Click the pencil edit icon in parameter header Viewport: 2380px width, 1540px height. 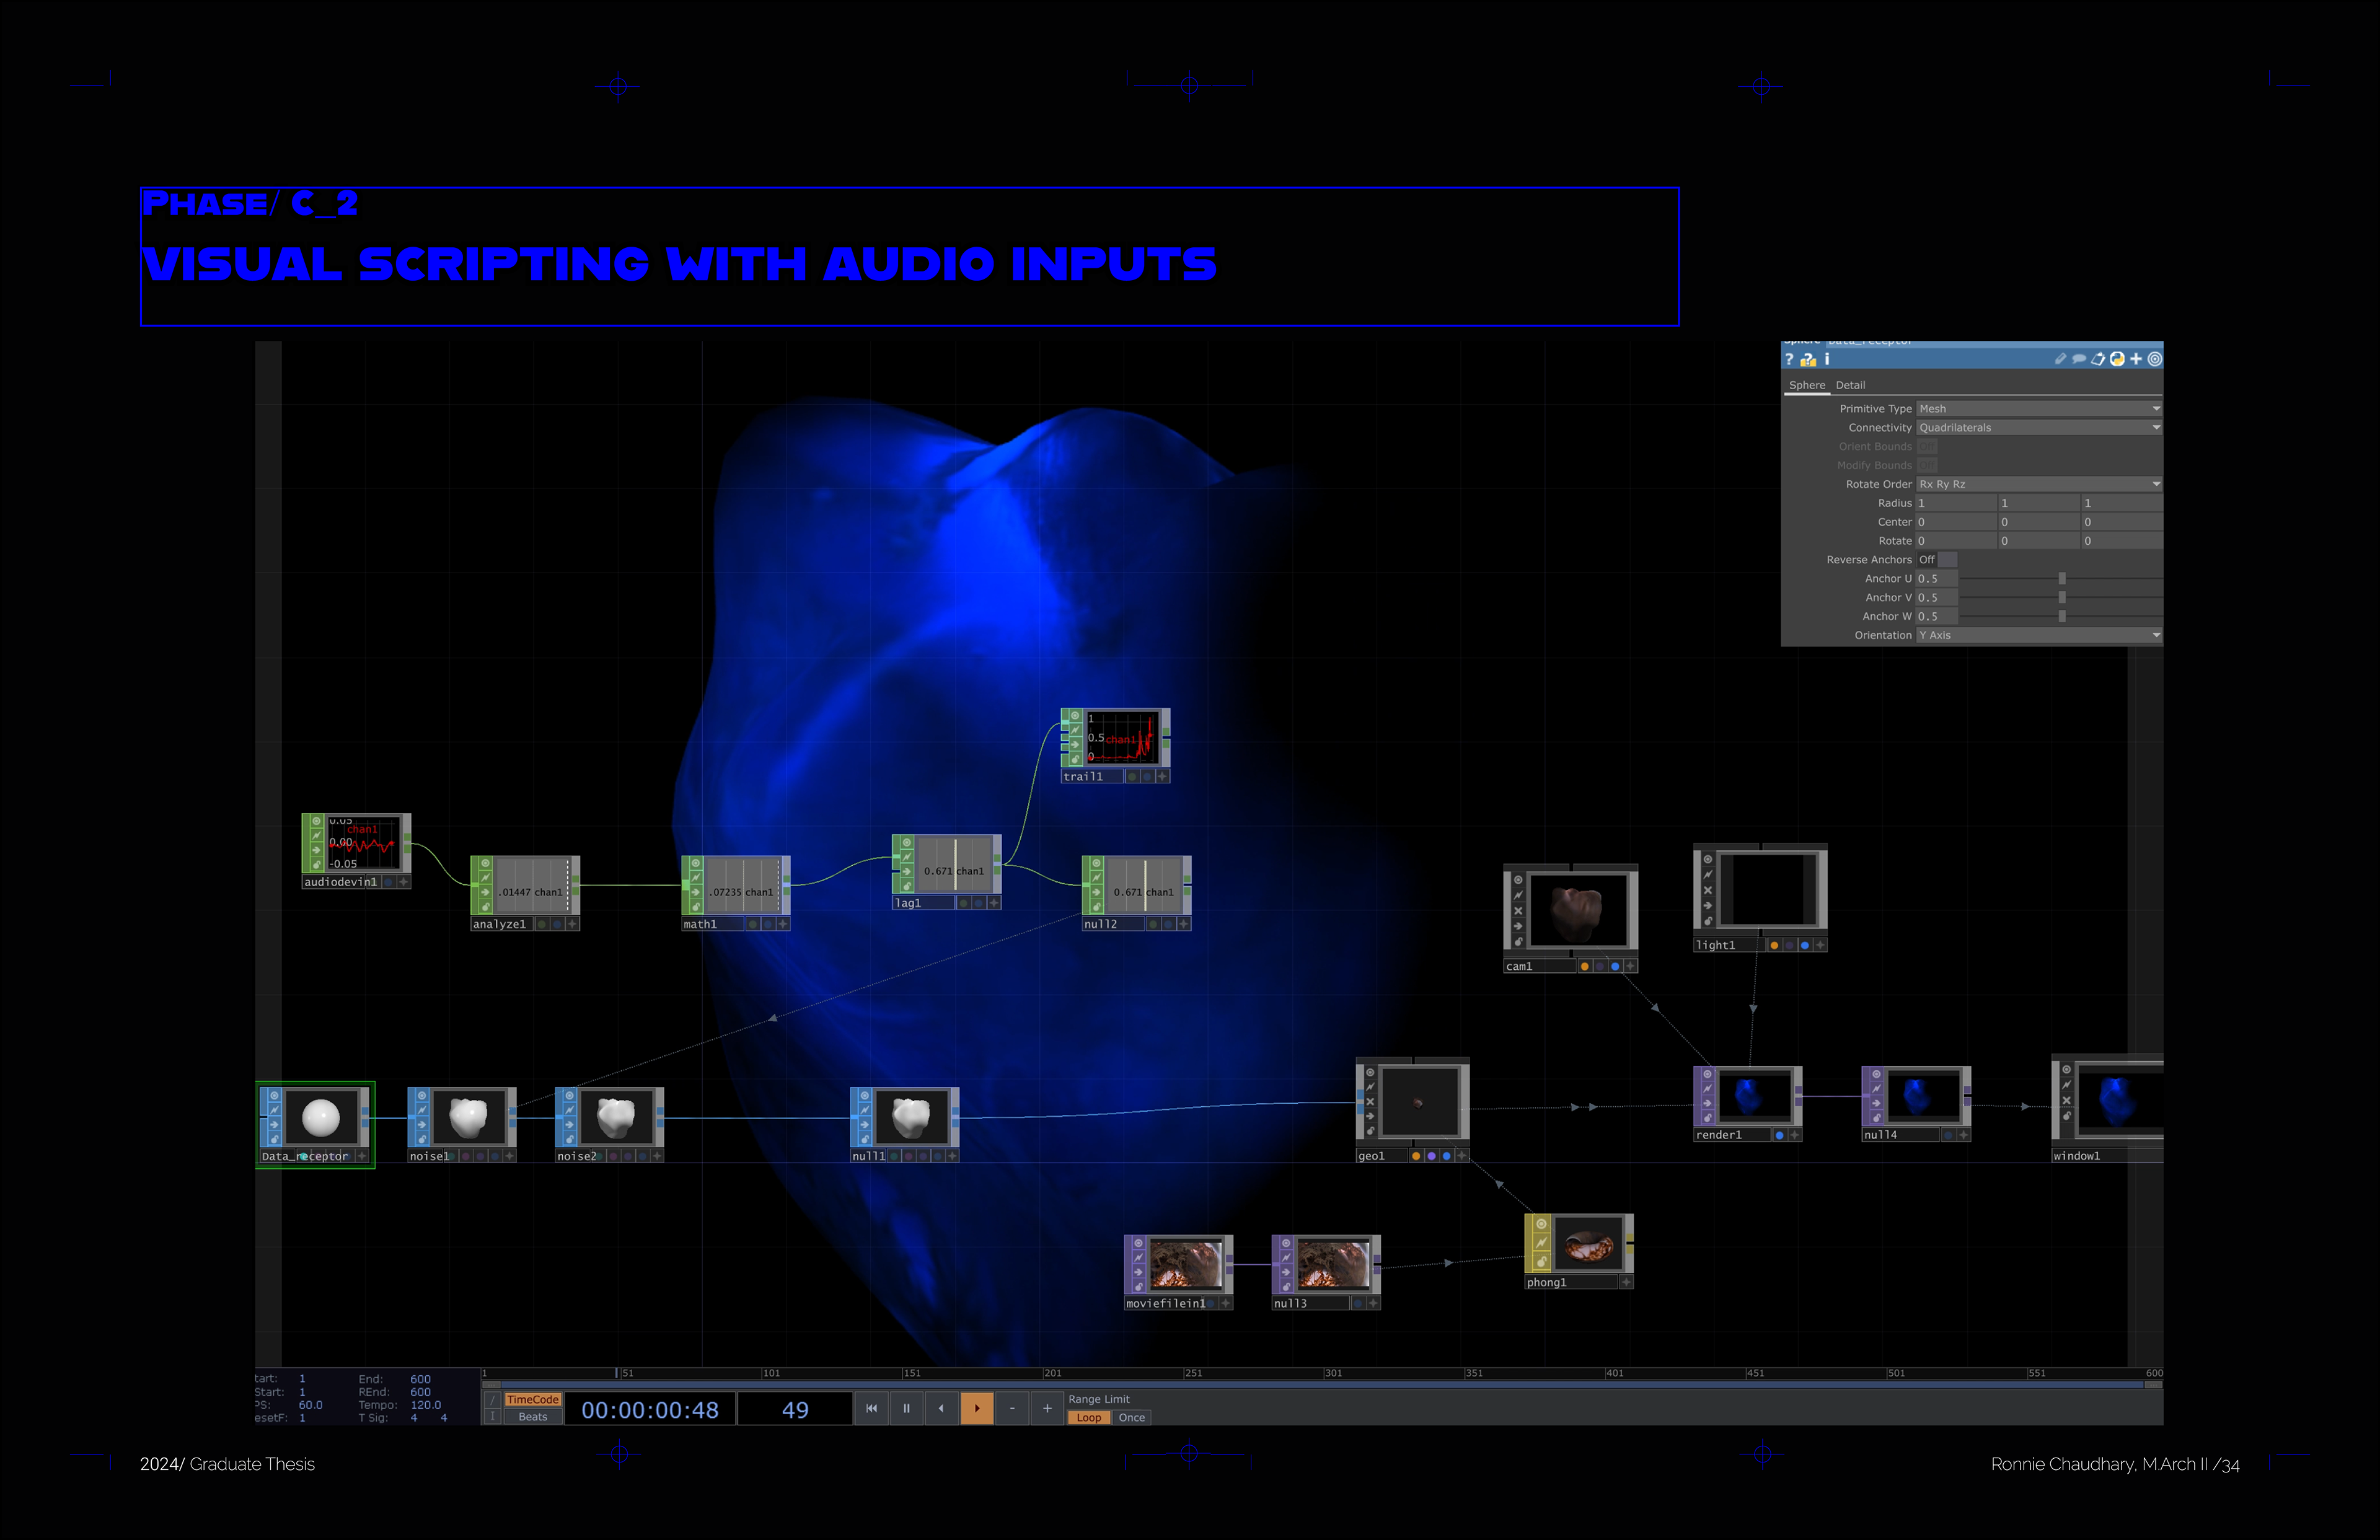click(2060, 359)
